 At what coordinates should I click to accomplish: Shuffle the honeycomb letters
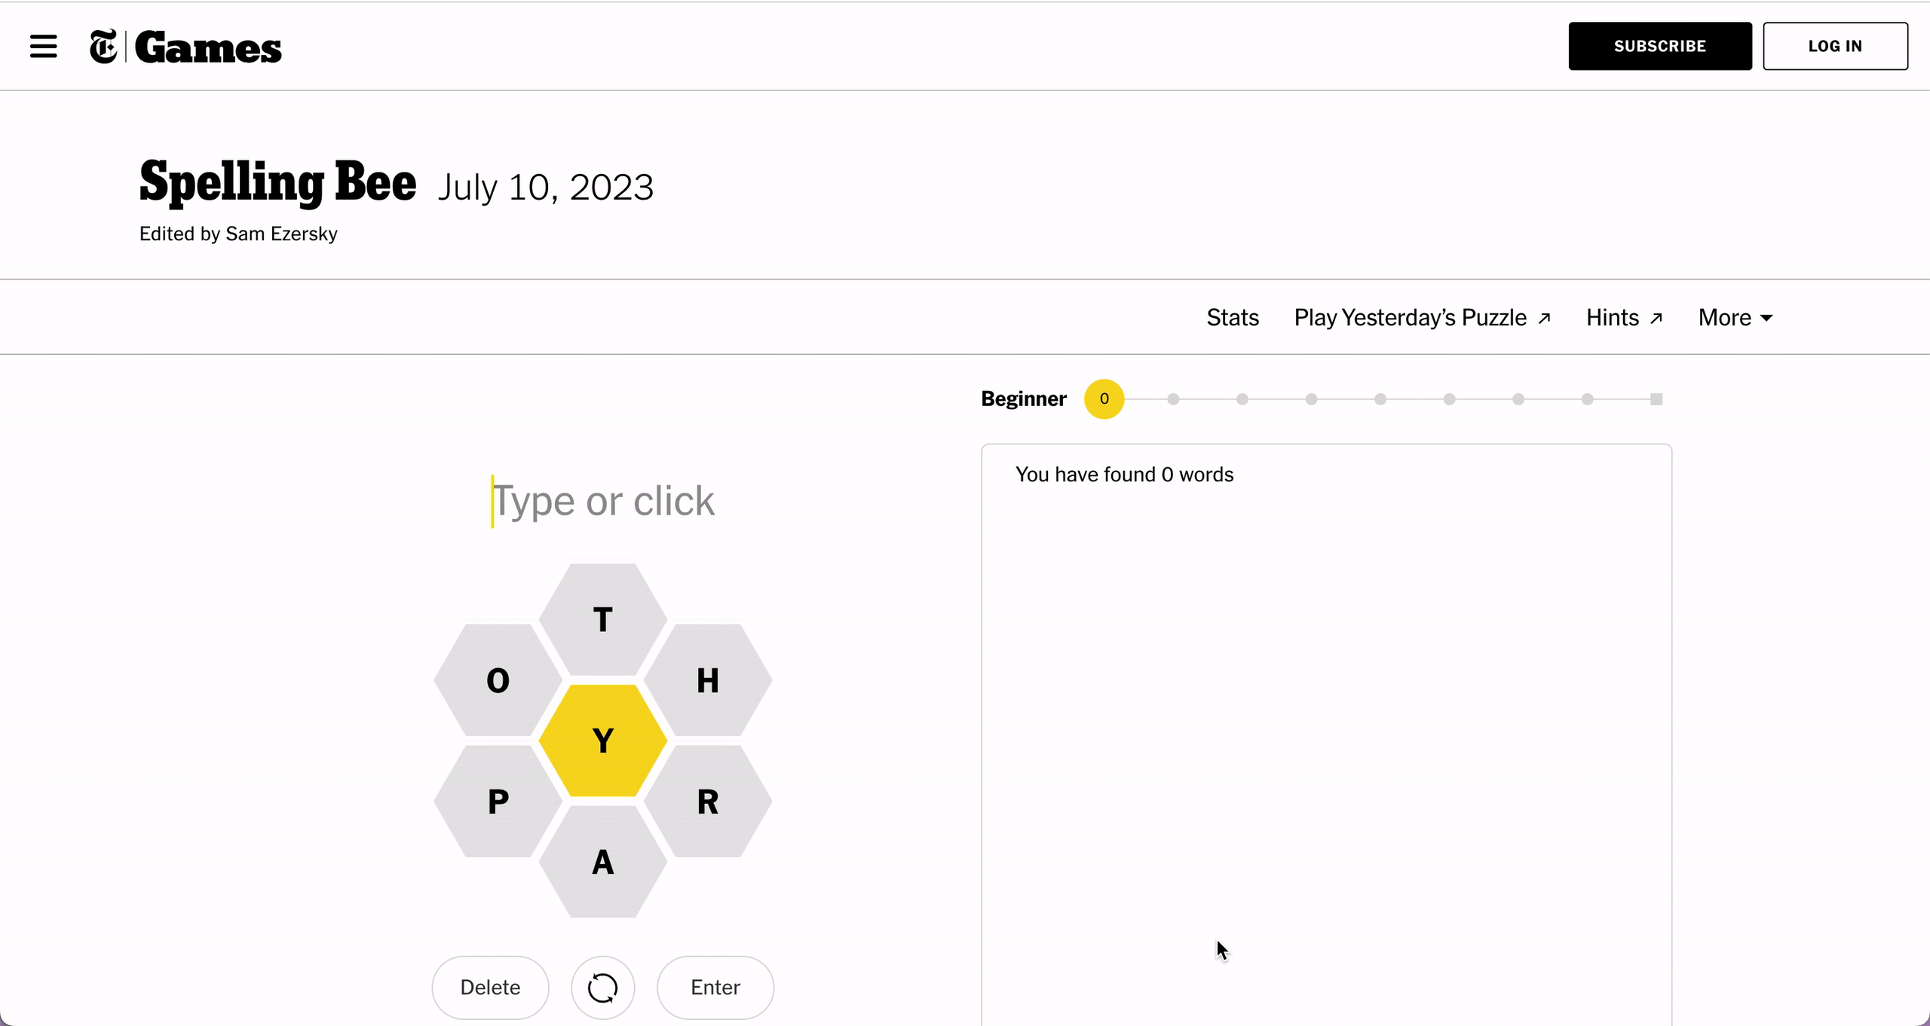coord(602,988)
